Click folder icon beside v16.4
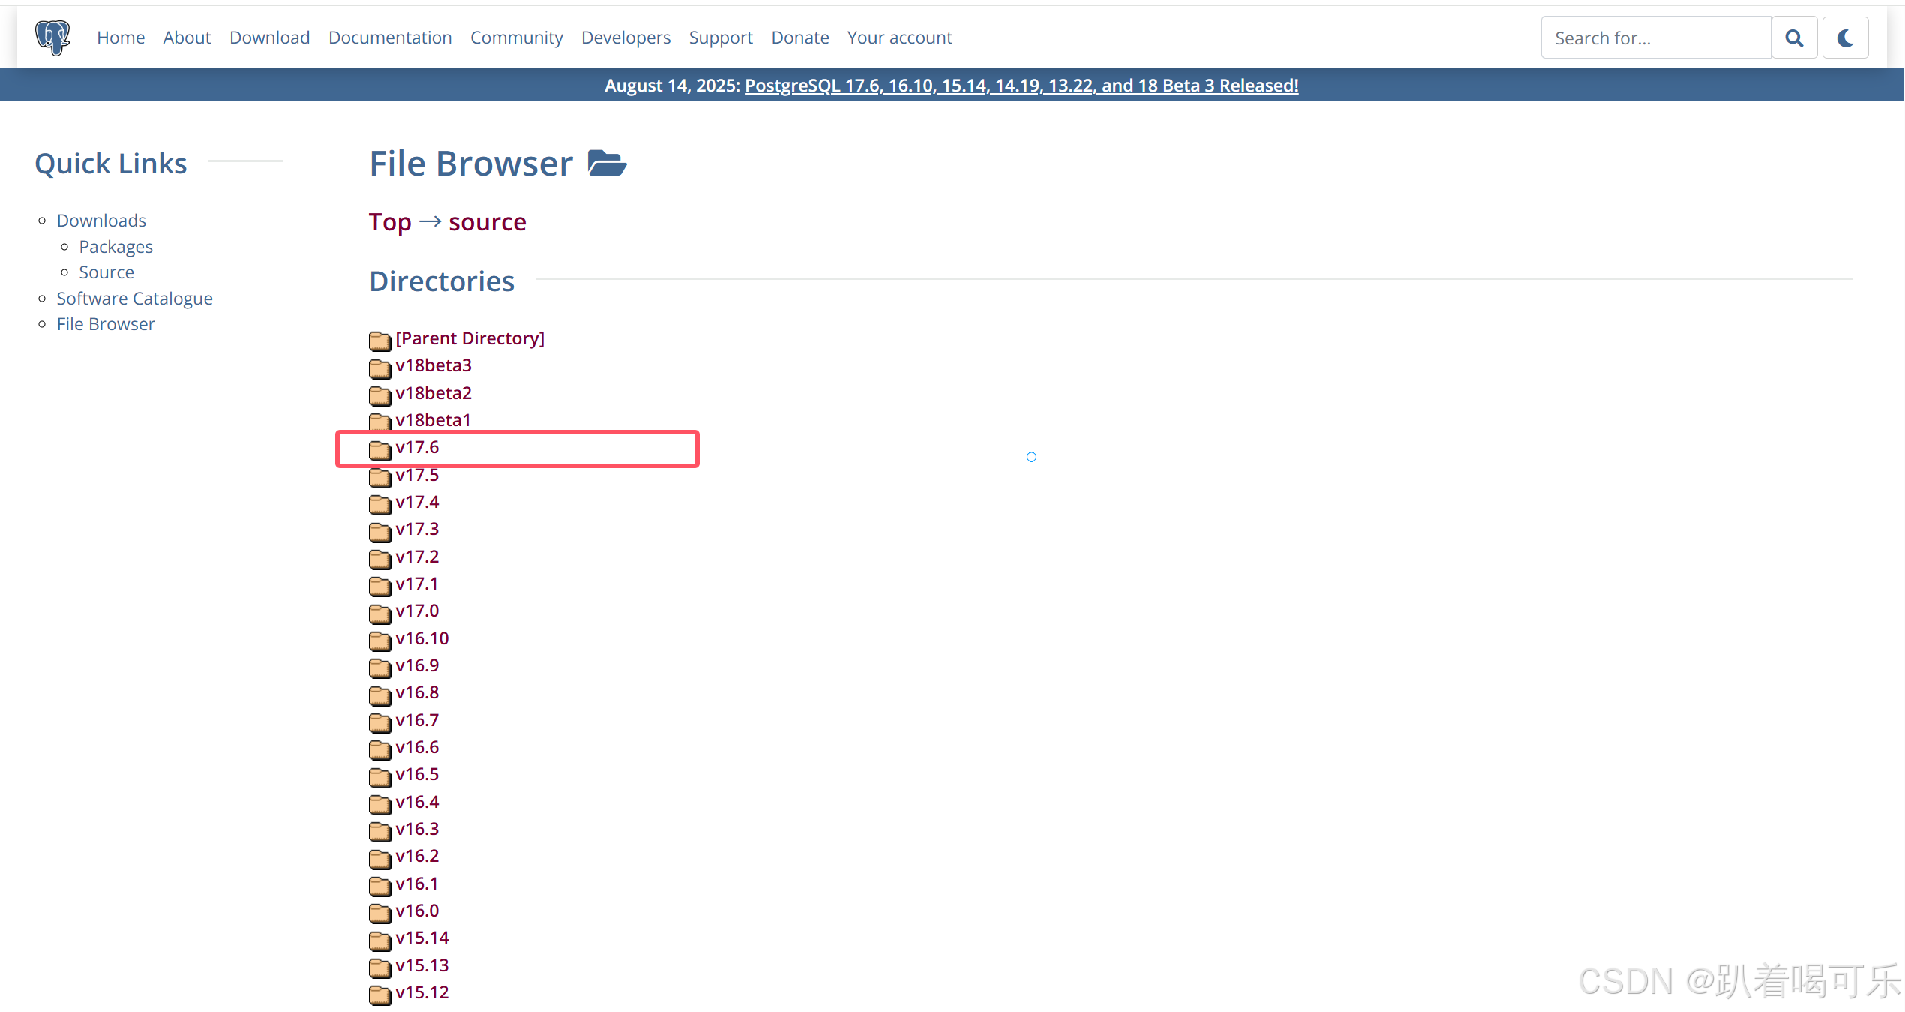Image resolution: width=1905 pixels, height=1012 pixels. pyautogui.click(x=380, y=804)
